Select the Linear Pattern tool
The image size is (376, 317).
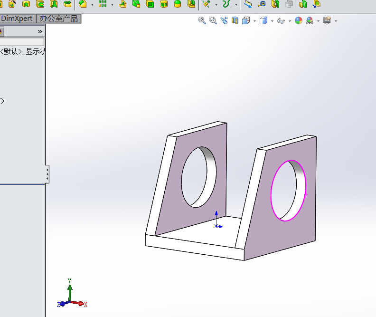pos(103,4)
